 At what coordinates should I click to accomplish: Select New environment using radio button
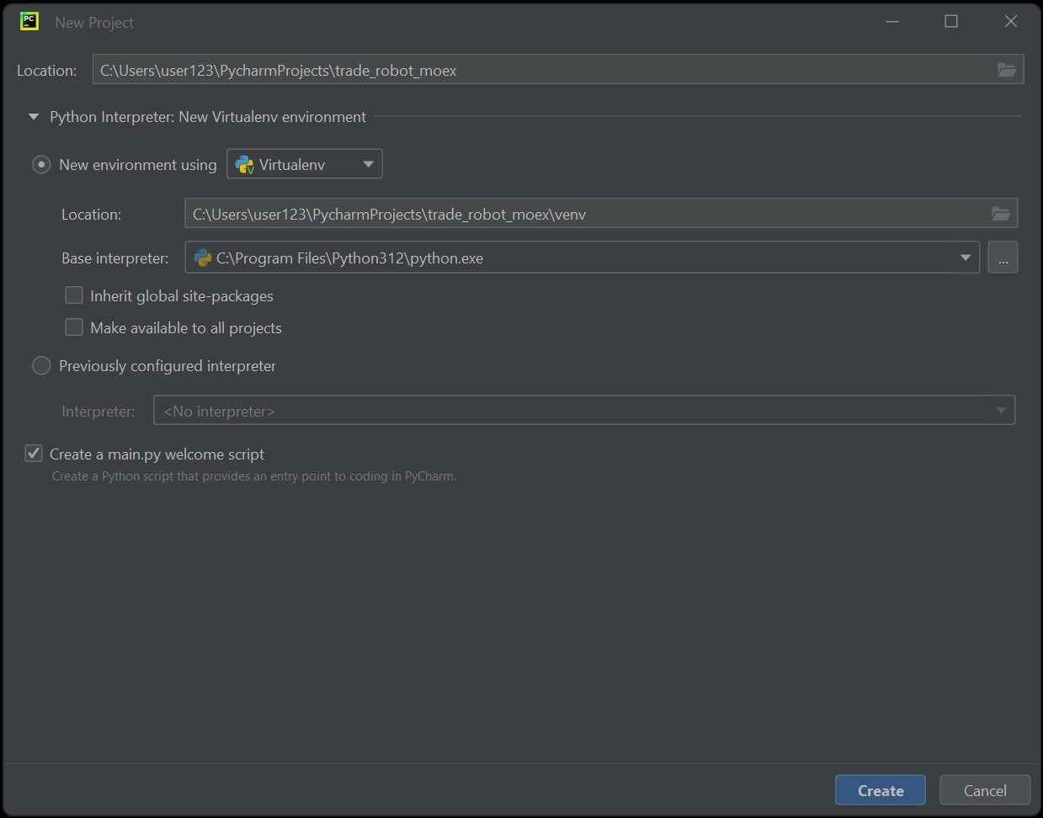pos(41,164)
